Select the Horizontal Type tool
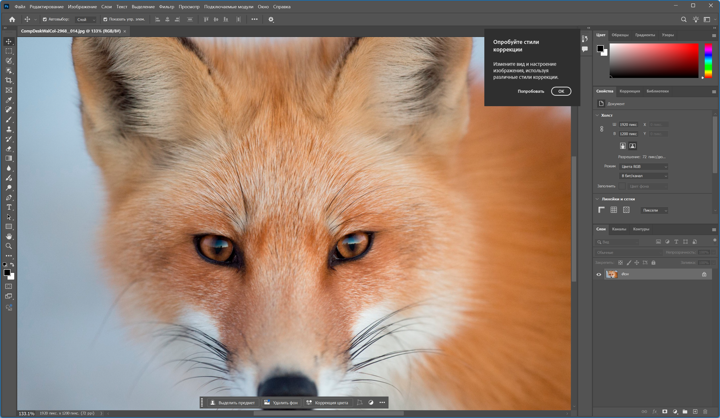 [x=9, y=207]
